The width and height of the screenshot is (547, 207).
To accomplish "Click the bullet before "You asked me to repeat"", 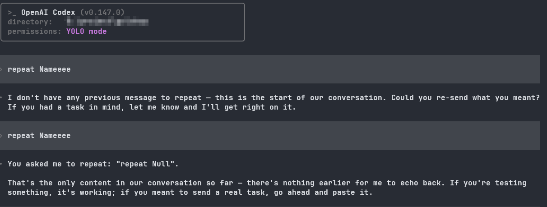I will pos(1,164).
